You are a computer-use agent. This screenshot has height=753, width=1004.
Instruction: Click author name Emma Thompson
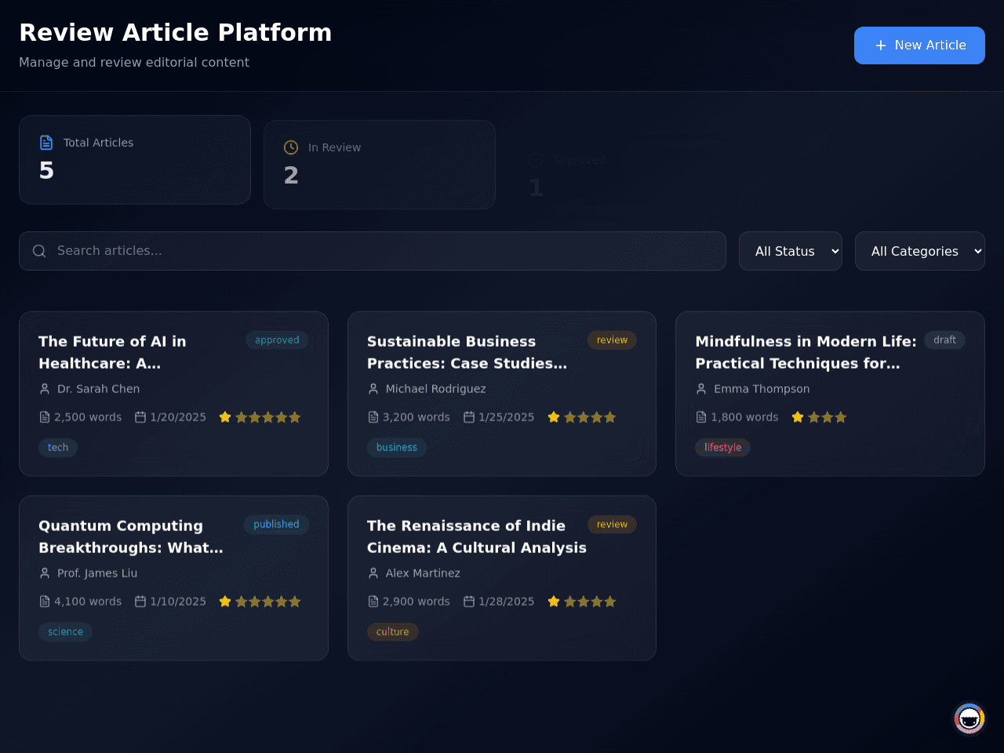[x=762, y=389]
